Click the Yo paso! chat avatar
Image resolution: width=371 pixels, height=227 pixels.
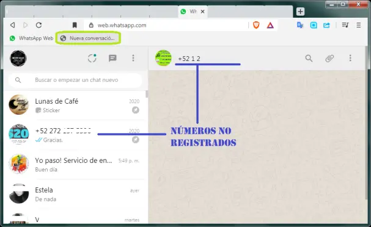pyautogui.click(x=19, y=164)
